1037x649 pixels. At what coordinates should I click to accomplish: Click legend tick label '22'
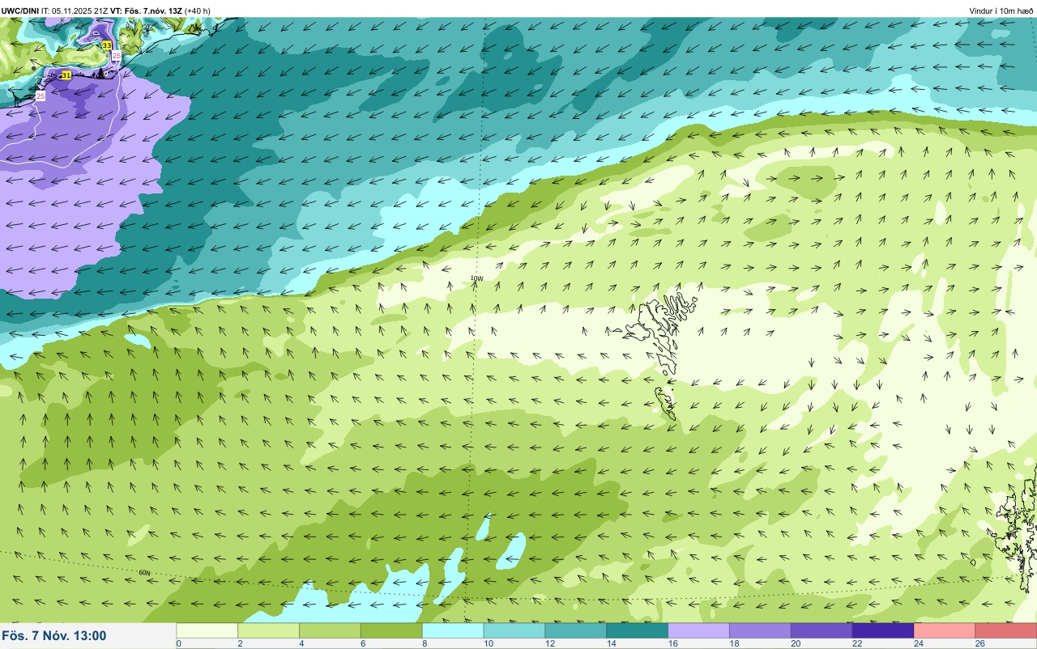[857, 644]
